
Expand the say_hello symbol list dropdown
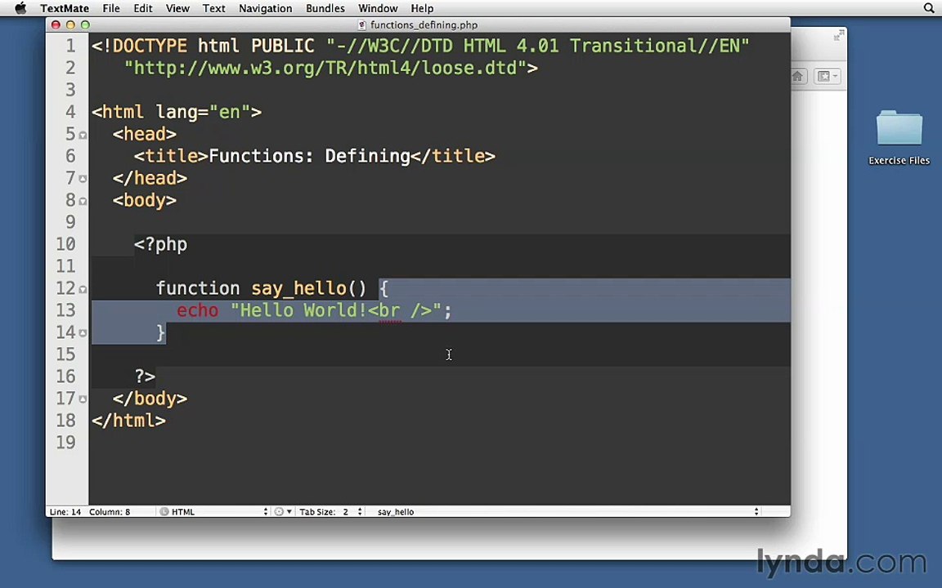(x=564, y=512)
